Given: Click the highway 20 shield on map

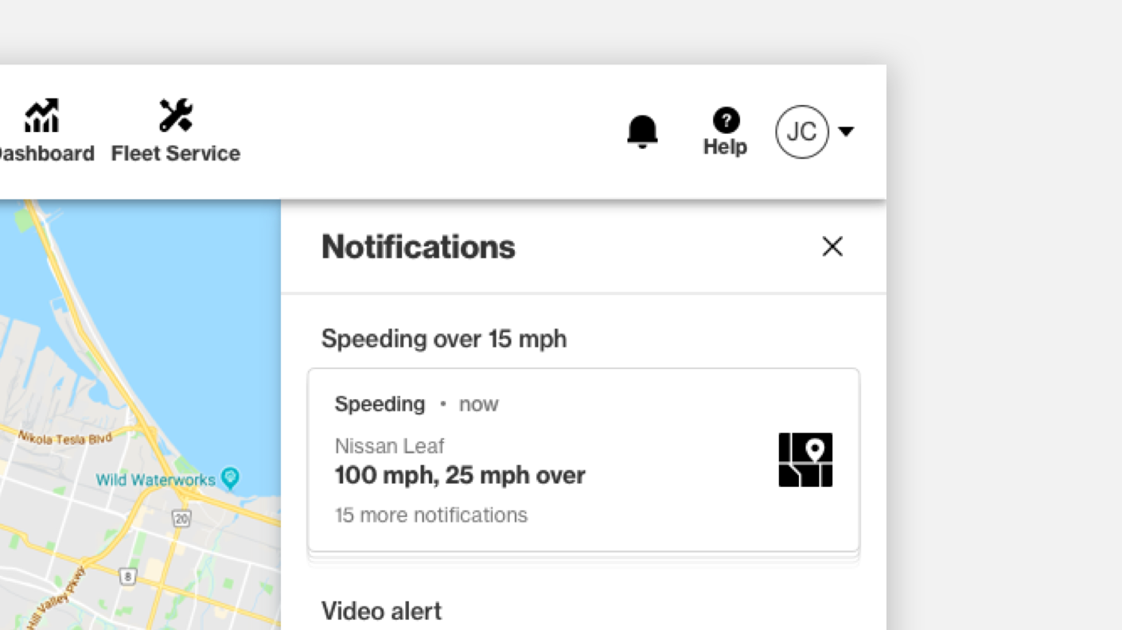Looking at the screenshot, I should (x=181, y=519).
